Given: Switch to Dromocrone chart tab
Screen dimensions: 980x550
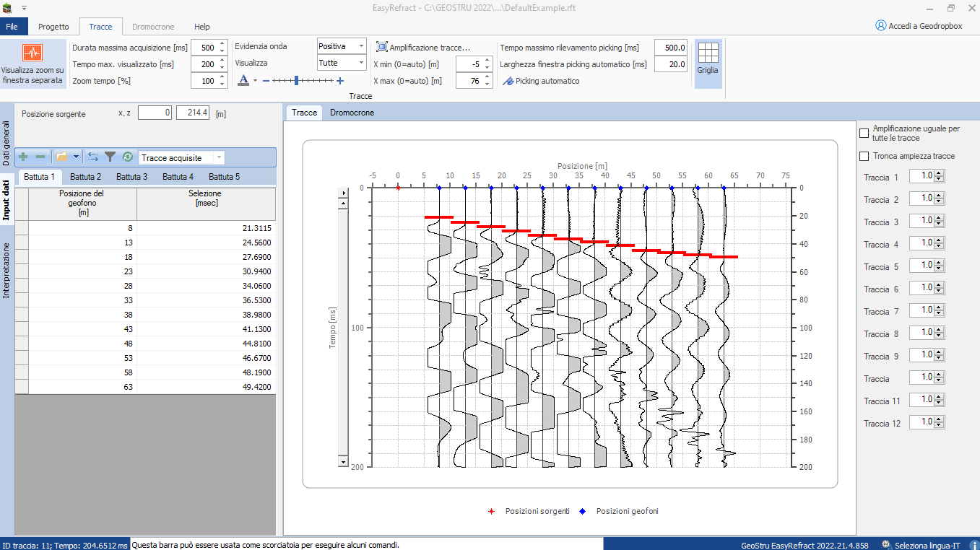Looking at the screenshot, I should click(352, 113).
